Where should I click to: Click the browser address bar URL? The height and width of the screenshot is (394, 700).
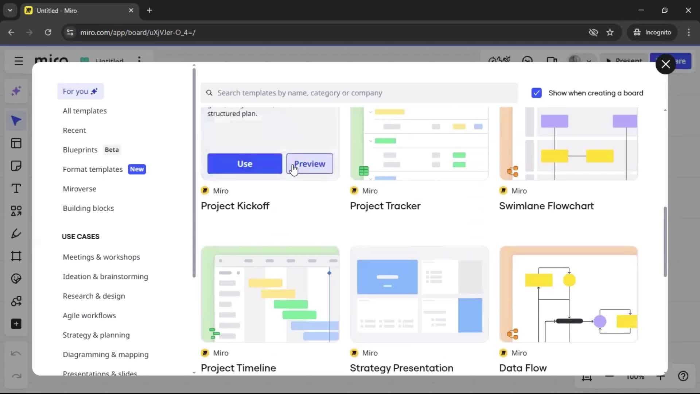pyautogui.click(x=138, y=32)
